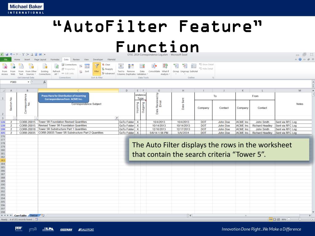Image resolution: width=315 pixels, height=236 pixels.
Task: Toggle the Filter button in ribbon
Action: (x=97, y=69)
